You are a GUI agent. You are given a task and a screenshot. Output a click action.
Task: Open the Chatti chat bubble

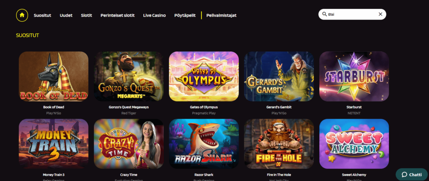tap(411, 174)
